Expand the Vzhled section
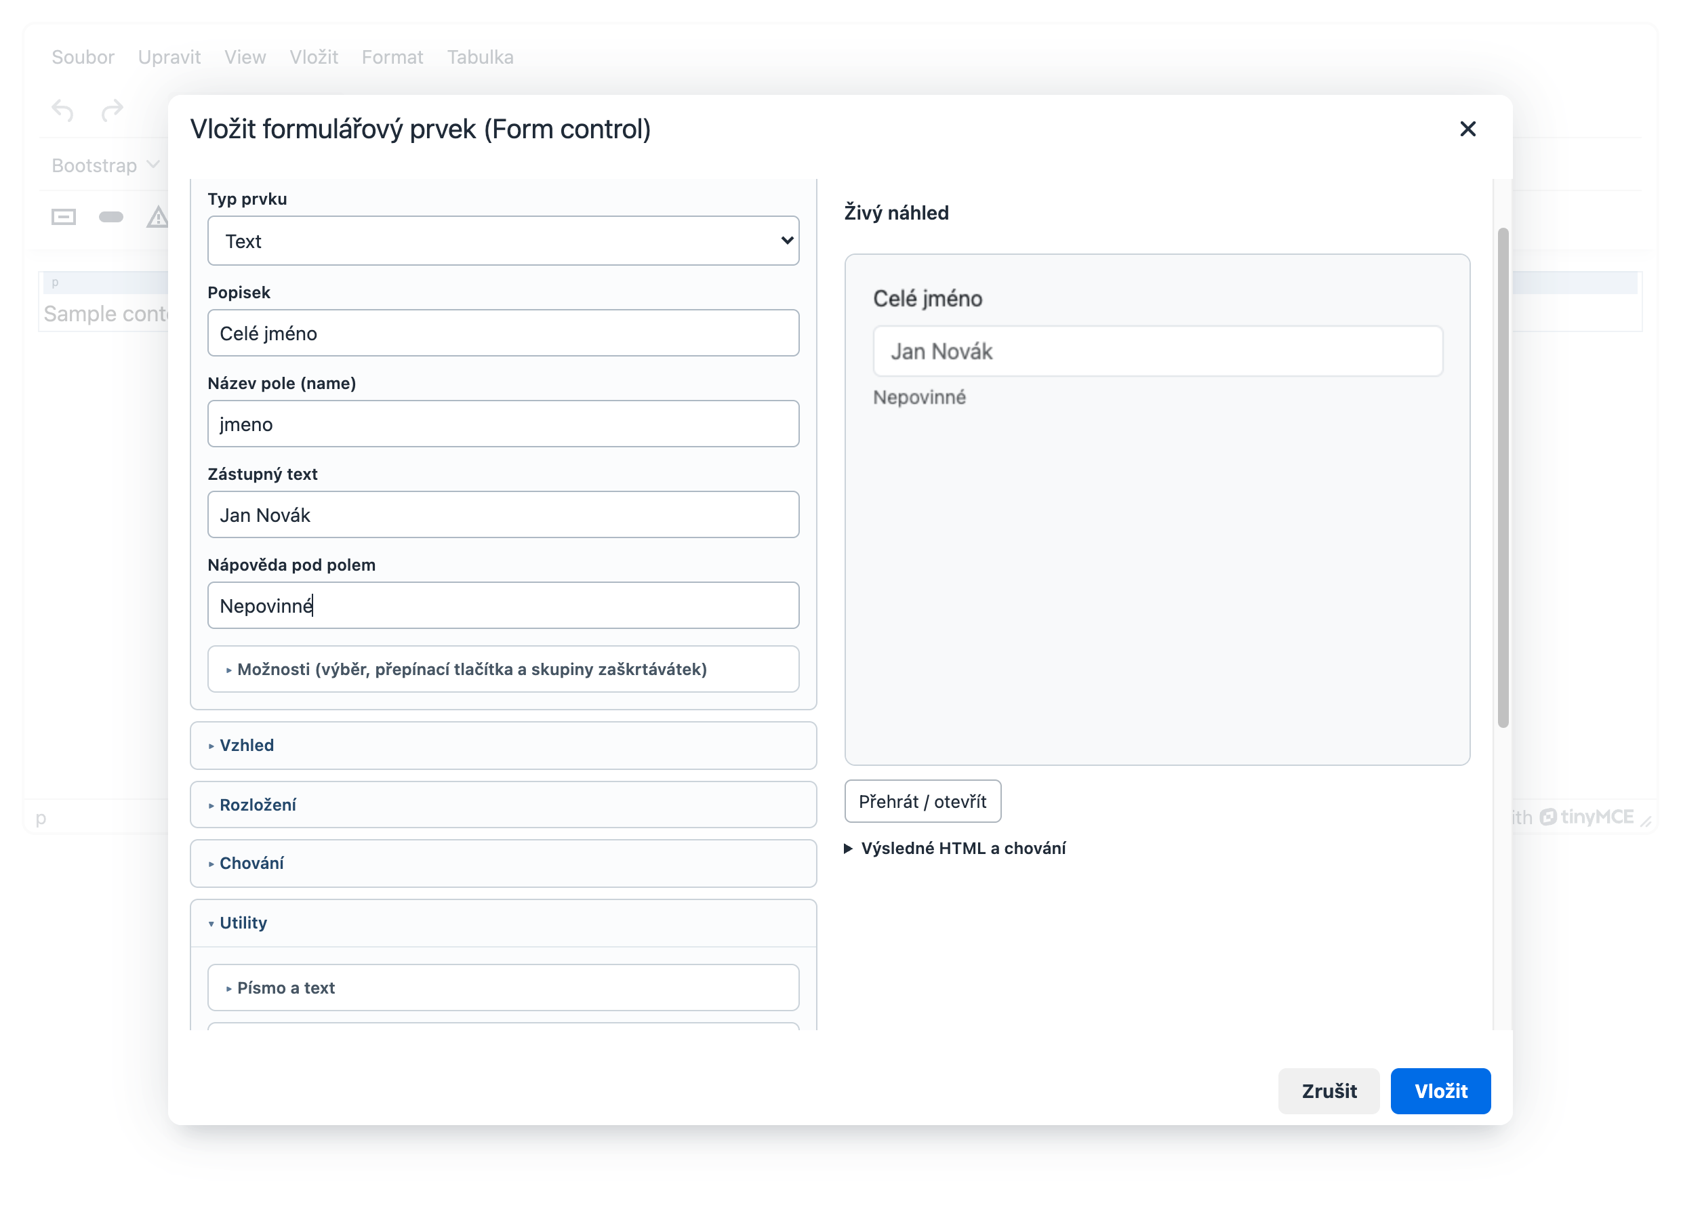 503,745
